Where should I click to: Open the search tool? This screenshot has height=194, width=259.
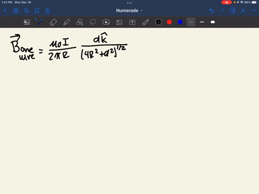26,11
